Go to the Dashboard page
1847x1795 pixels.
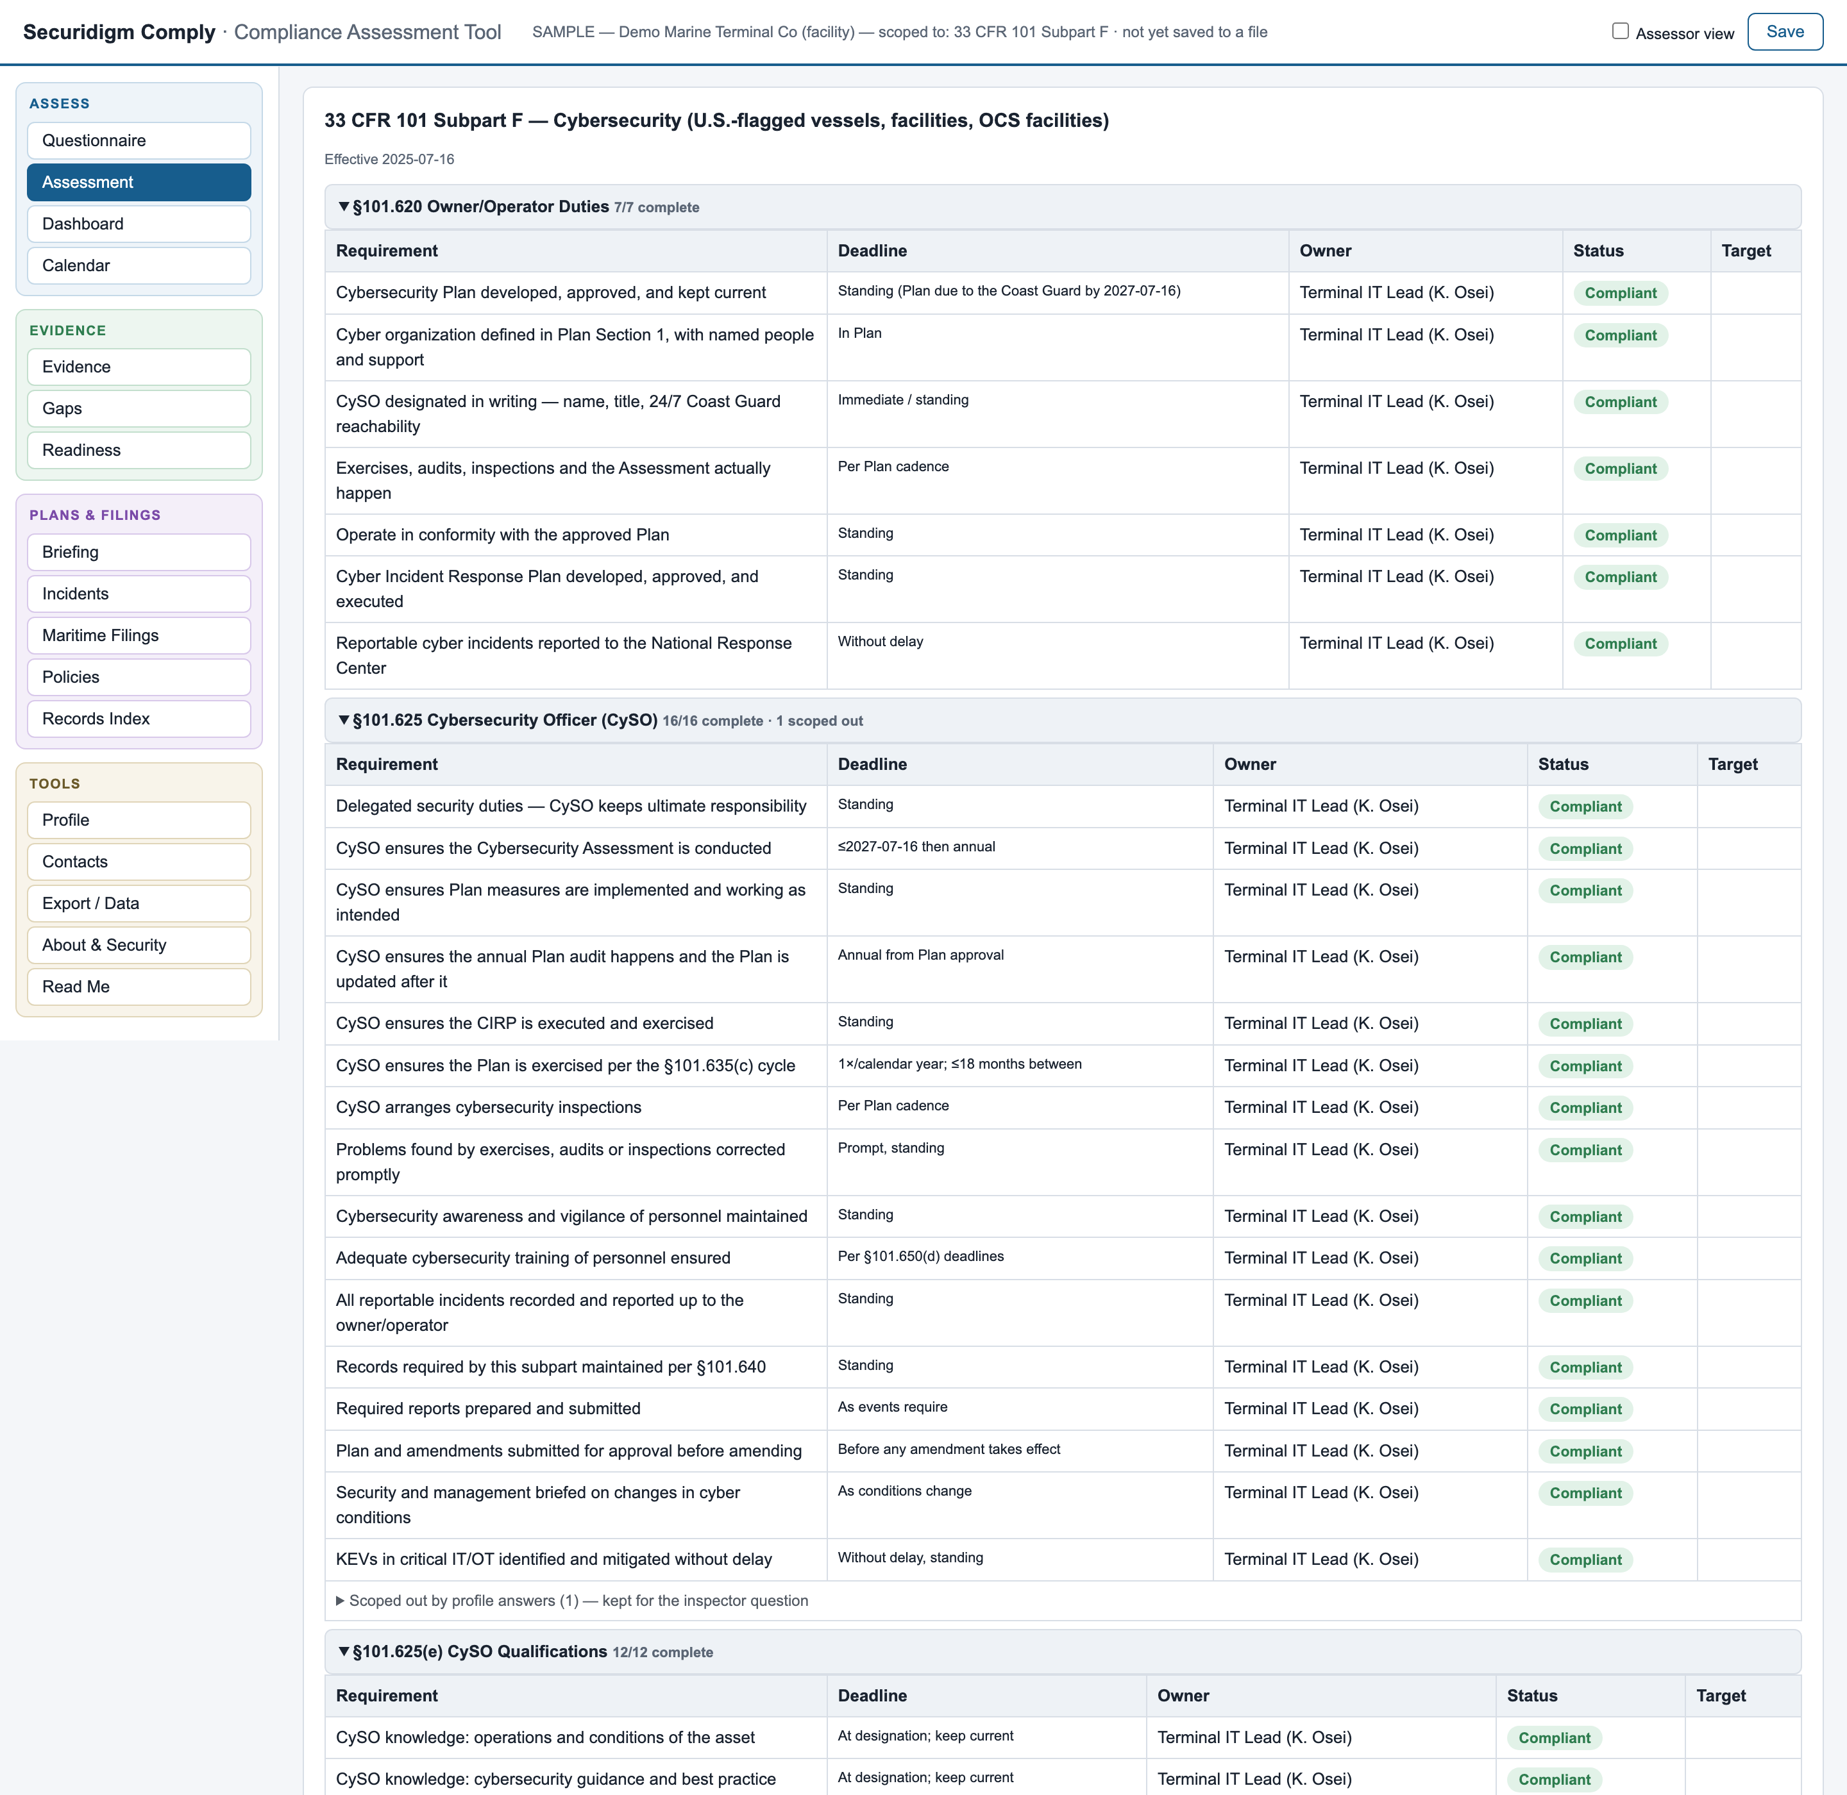point(139,224)
